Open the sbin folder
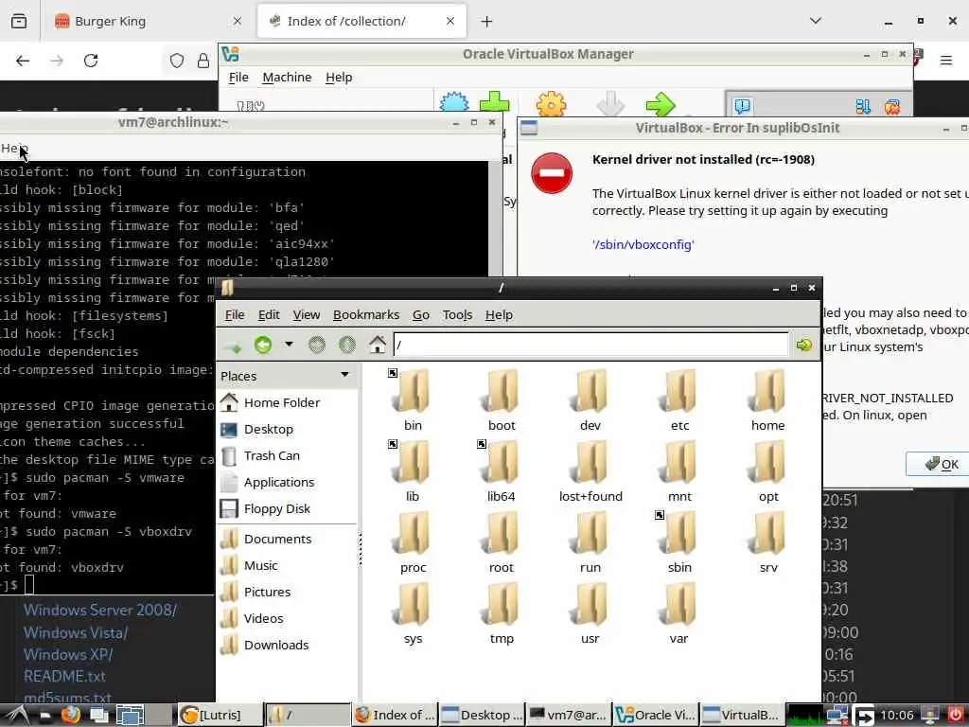969x727 pixels. click(679, 534)
